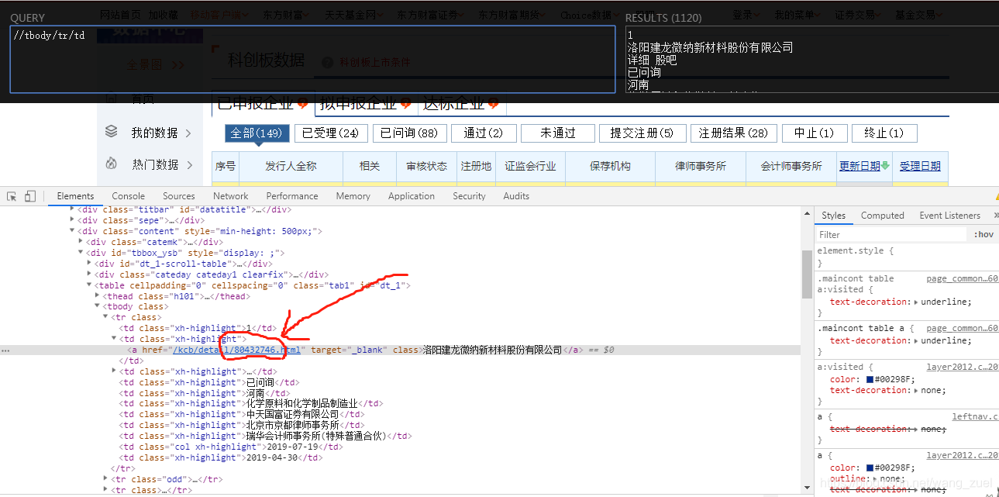999x497 pixels.
Task: Open the Event Listeners pane tab
Action: [949, 216]
